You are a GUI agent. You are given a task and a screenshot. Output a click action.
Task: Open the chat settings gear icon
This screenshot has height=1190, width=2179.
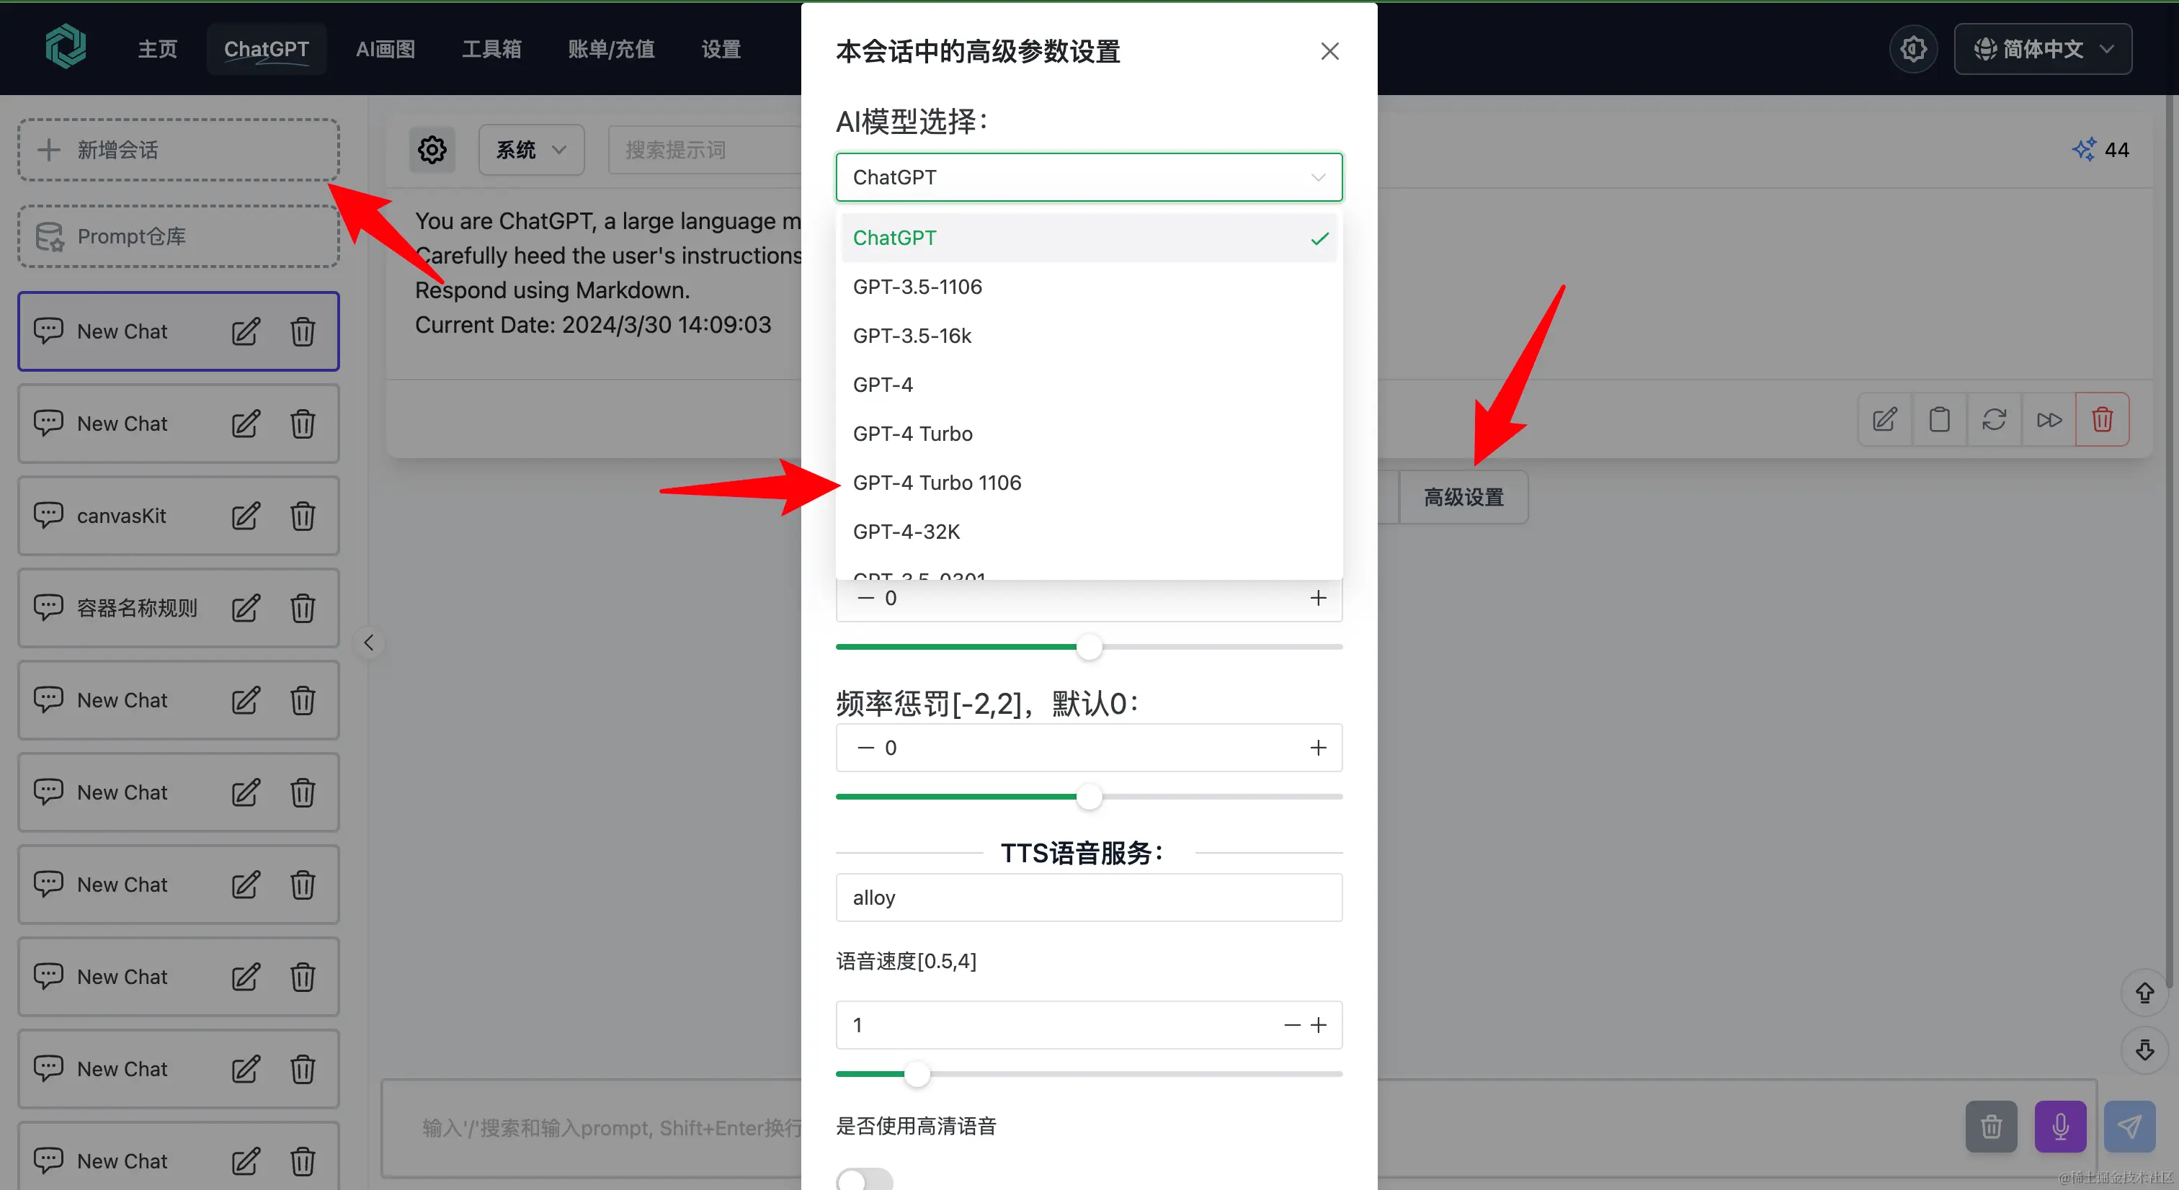click(432, 150)
